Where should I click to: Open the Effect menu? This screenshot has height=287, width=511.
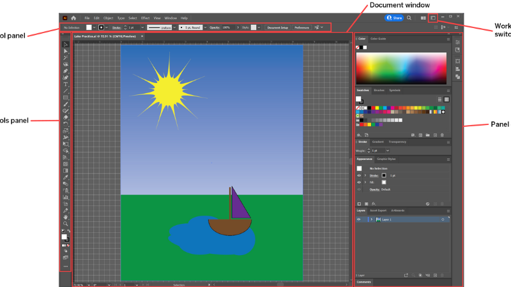(145, 18)
